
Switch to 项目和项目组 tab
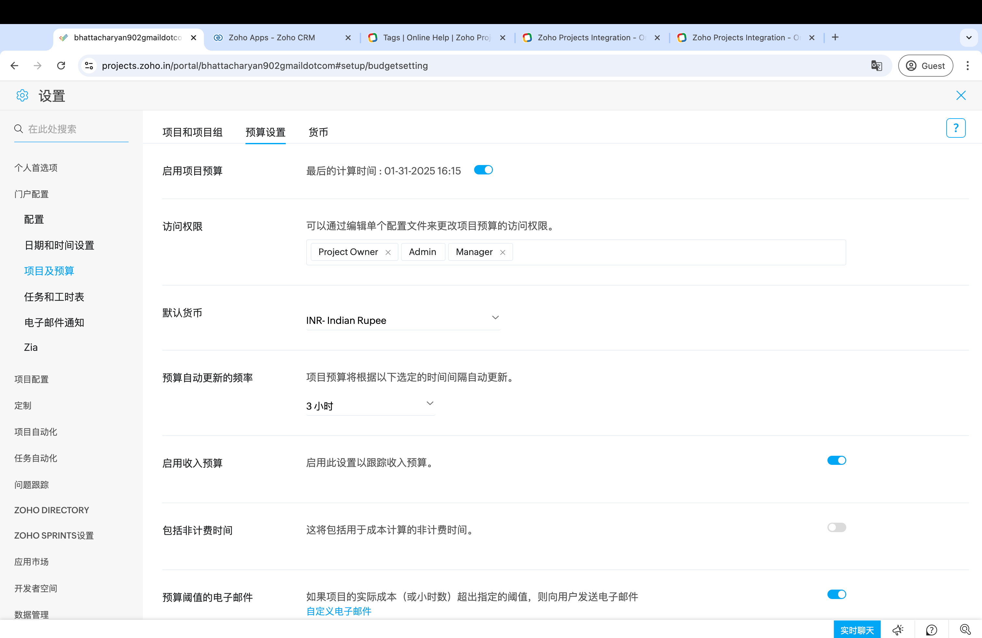192,133
